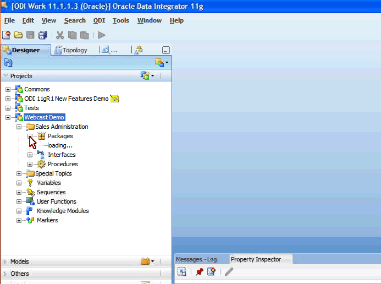Switch to the Operator navigator tab
The height and width of the screenshot is (284, 381).
[109, 50]
